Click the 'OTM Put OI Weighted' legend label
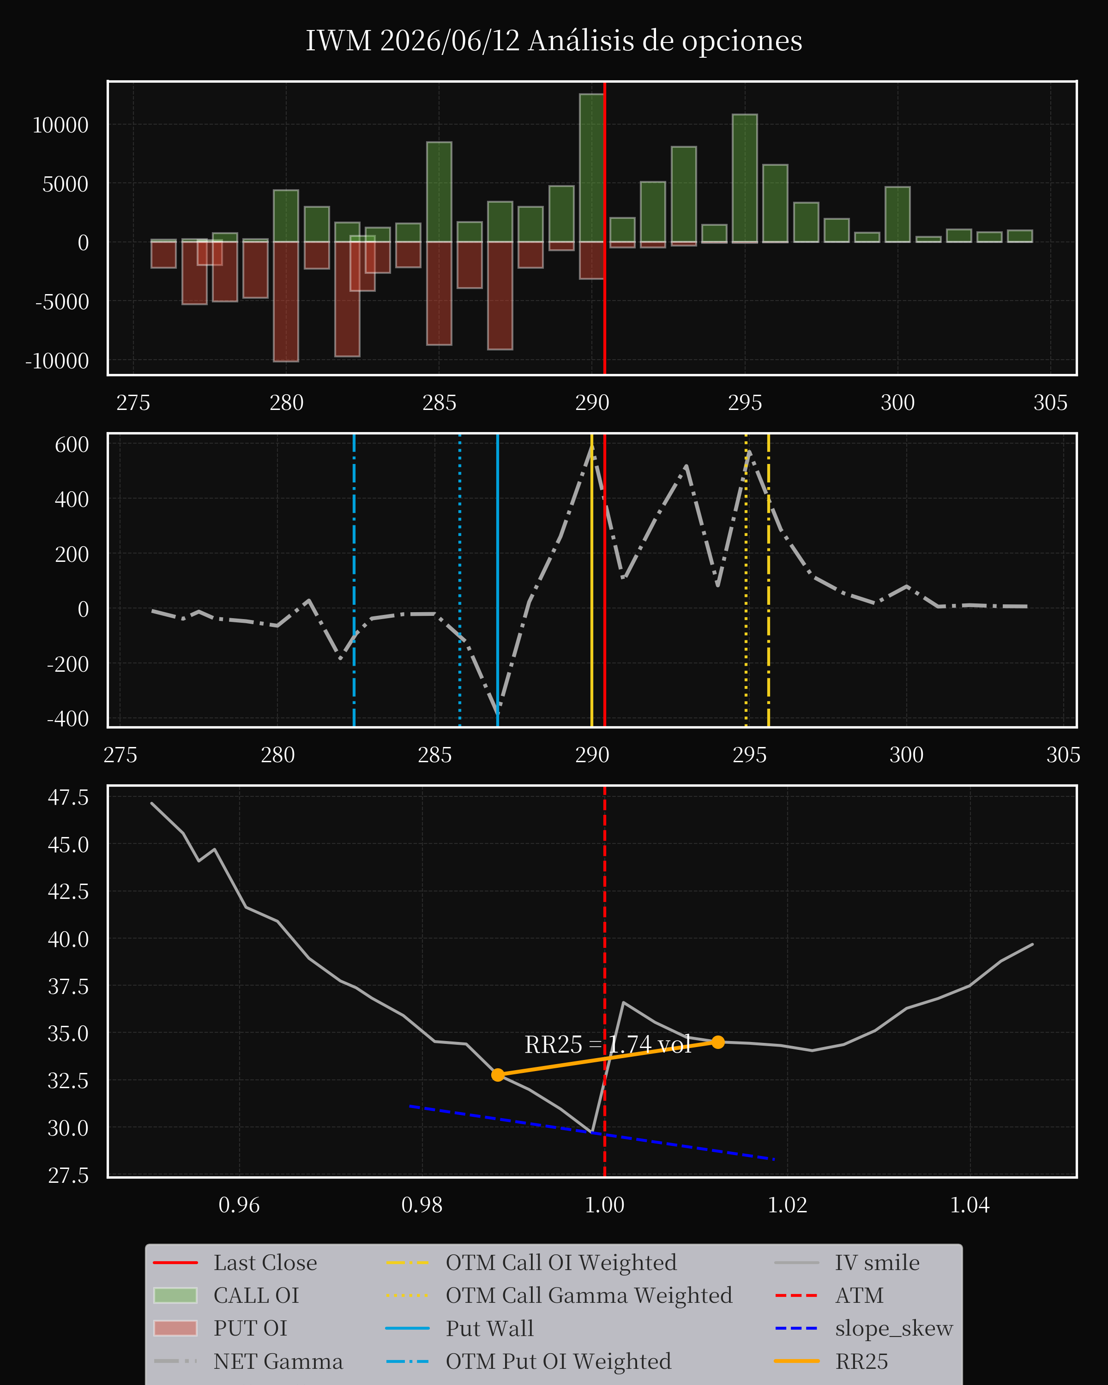Screen dimensions: 1108x1385 point(558,1361)
